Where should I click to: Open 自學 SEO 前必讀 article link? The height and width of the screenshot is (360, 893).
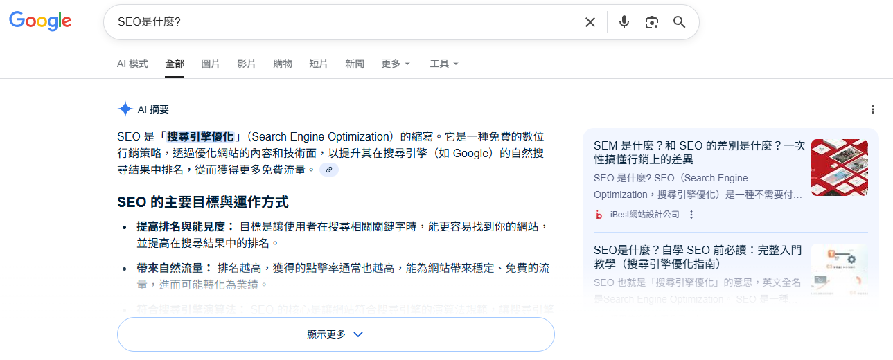click(697, 257)
